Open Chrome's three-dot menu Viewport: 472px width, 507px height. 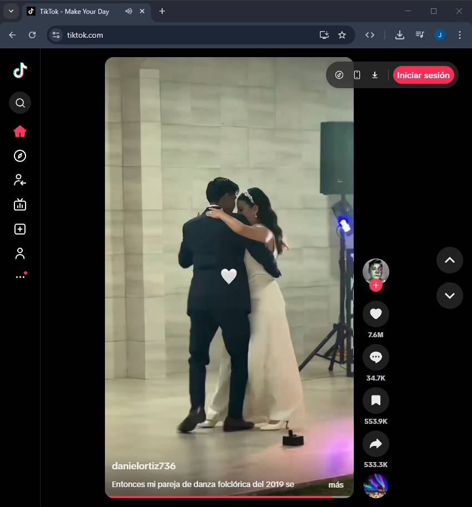459,35
